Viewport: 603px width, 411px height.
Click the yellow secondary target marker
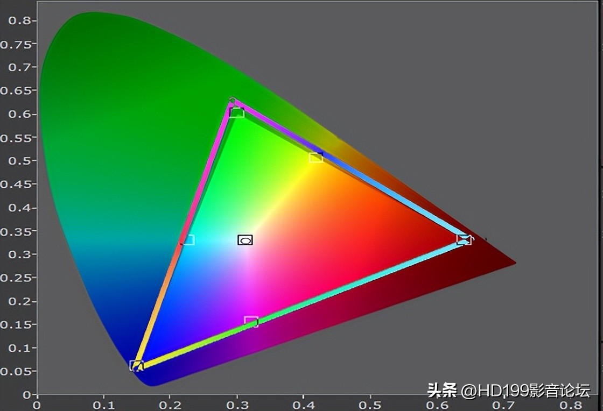point(315,157)
